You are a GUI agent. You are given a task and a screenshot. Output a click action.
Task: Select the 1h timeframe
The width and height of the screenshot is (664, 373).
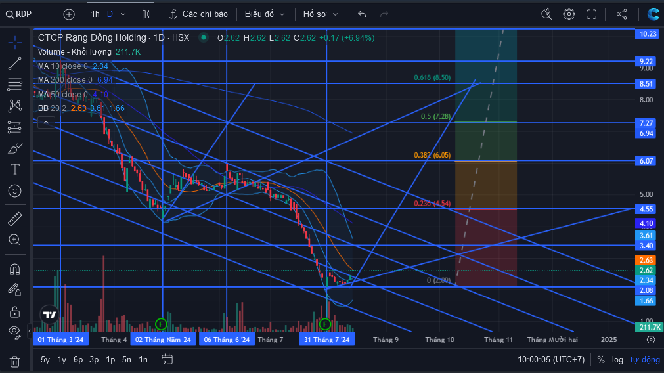tap(95, 14)
